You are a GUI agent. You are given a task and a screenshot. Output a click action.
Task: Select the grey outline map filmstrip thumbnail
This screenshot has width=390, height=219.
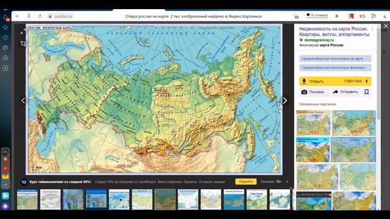(50, 200)
